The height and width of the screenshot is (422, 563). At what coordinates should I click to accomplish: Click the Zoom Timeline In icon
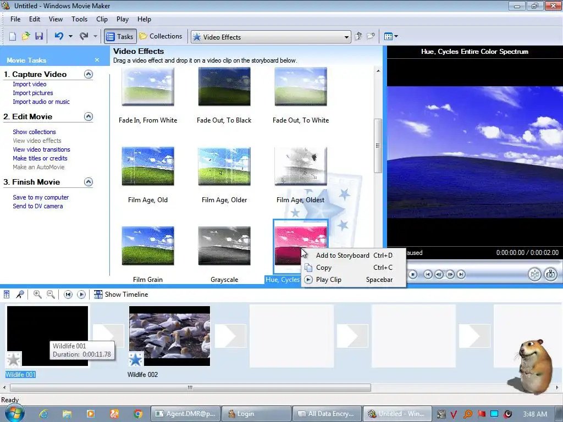[x=37, y=295]
